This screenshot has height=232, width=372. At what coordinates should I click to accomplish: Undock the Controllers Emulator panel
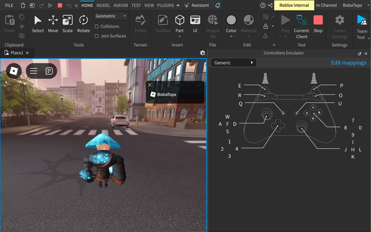(360, 53)
